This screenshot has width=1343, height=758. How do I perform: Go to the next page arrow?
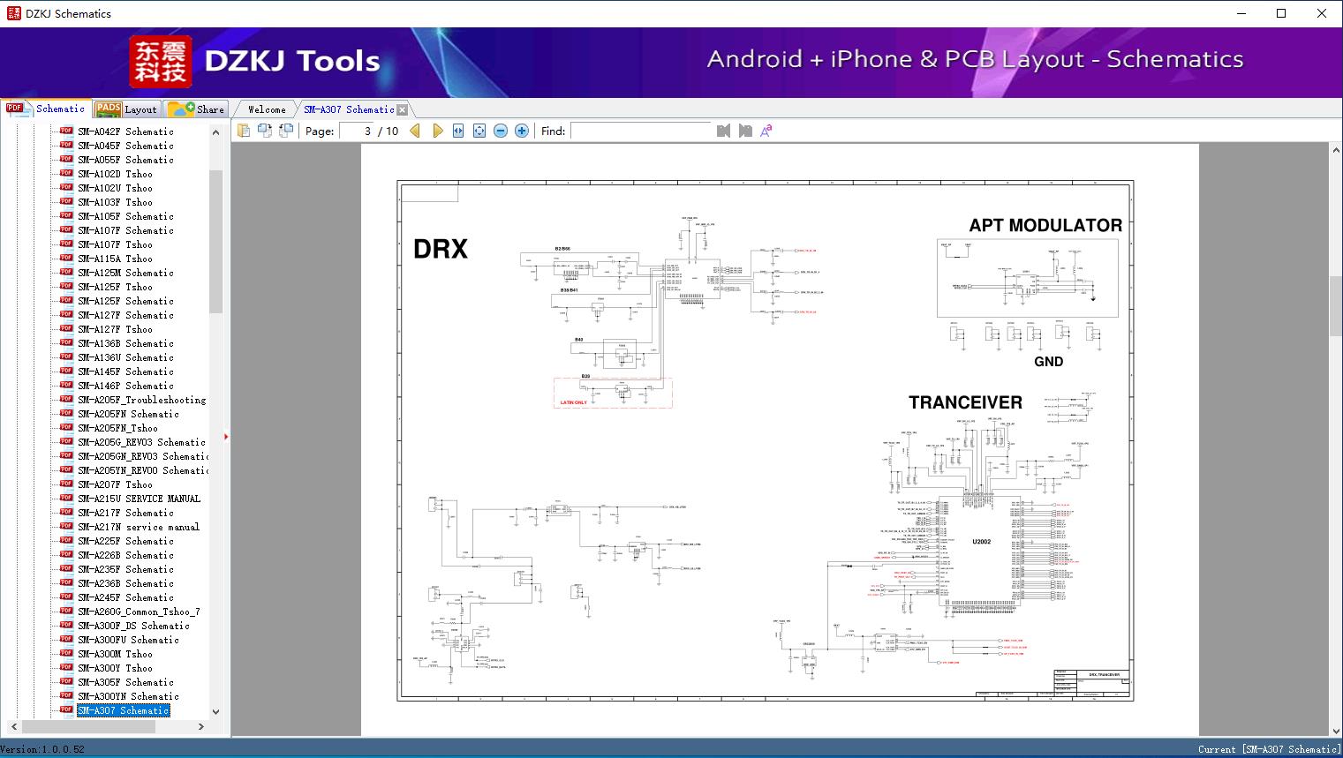[437, 131]
